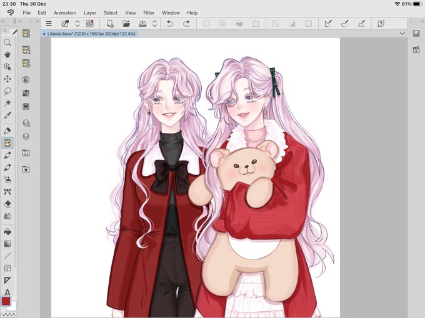Expand stepper arrows beside the save icon
The height and width of the screenshot is (318, 425).
click(x=154, y=24)
